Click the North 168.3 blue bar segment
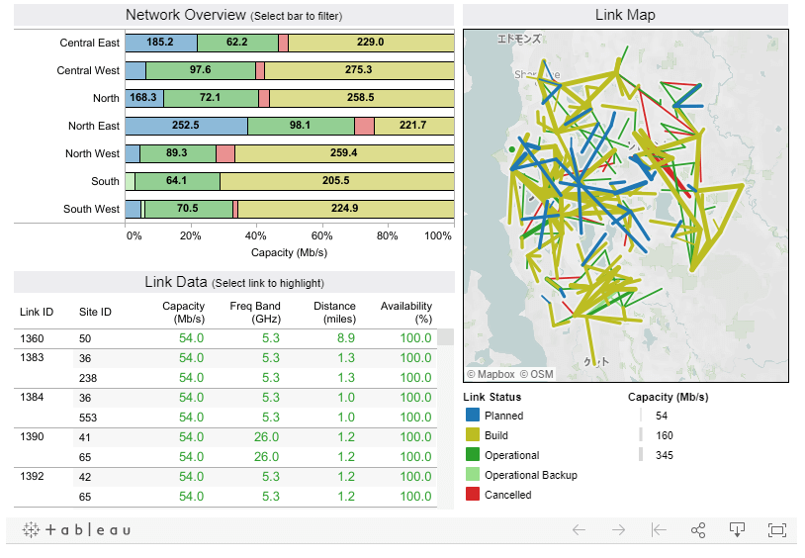 pyautogui.click(x=144, y=98)
